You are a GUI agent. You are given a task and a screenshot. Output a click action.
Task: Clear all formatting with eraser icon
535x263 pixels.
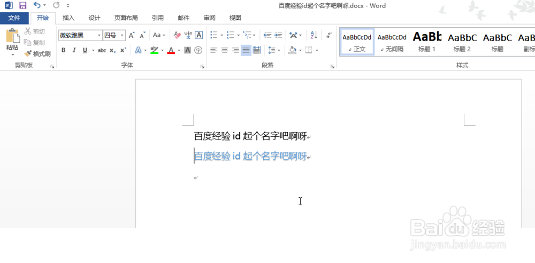pyautogui.click(x=178, y=35)
